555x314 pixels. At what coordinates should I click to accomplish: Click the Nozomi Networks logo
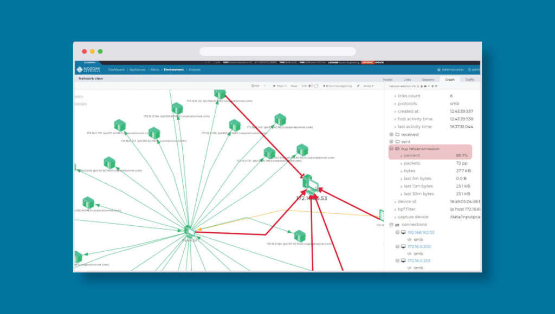pos(88,70)
